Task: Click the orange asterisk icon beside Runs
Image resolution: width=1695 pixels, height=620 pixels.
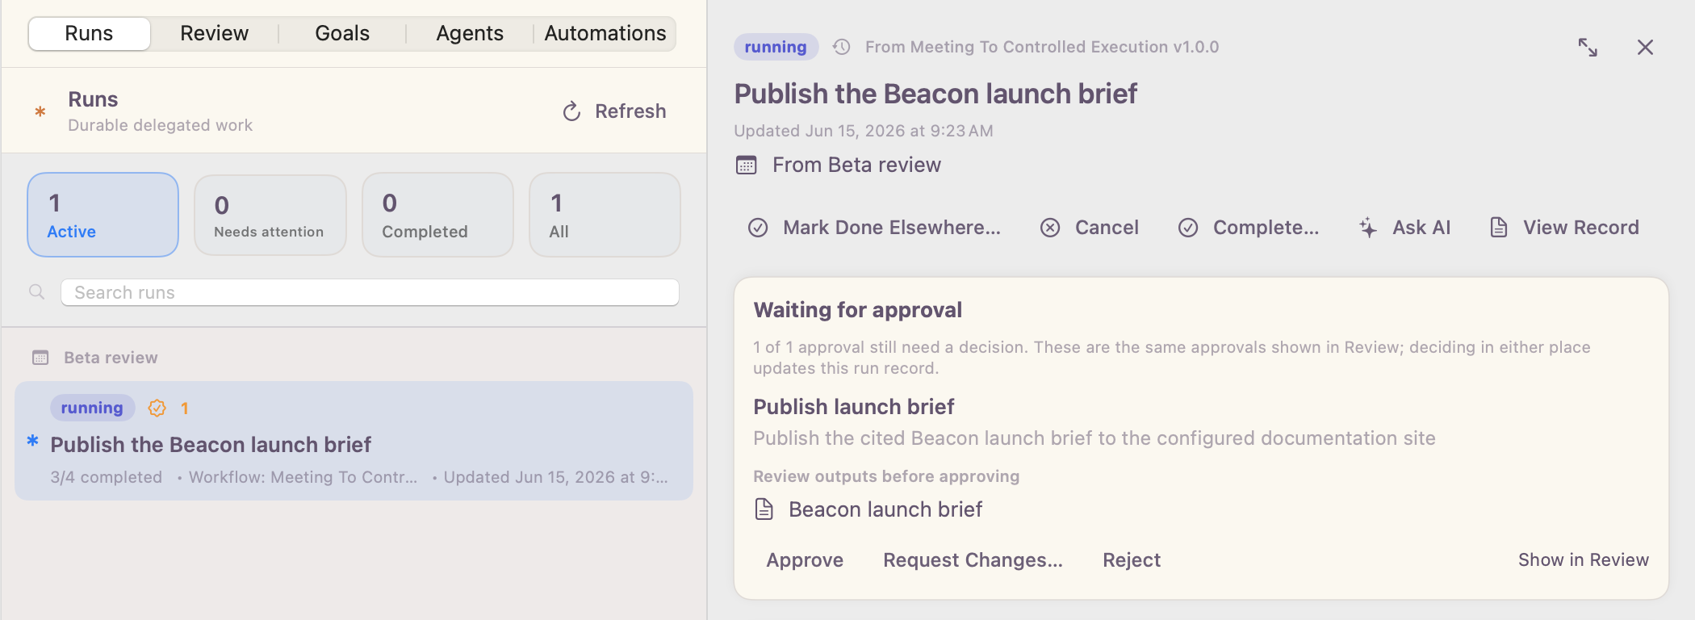Action: [x=40, y=112]
